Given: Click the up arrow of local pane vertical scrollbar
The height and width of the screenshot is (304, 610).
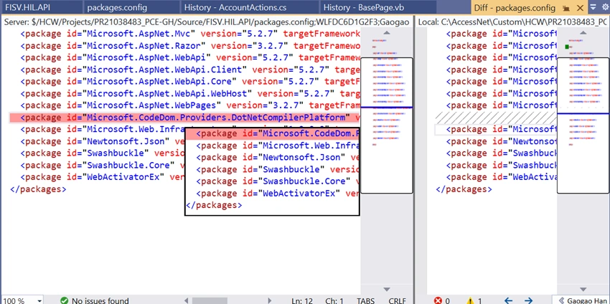Looking at the screenshot, I should pyautogui.click(x=583, y=33).
